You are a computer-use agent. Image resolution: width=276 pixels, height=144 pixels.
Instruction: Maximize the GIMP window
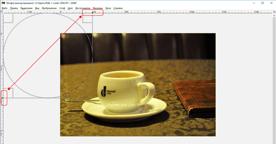(x=263, y=3)
